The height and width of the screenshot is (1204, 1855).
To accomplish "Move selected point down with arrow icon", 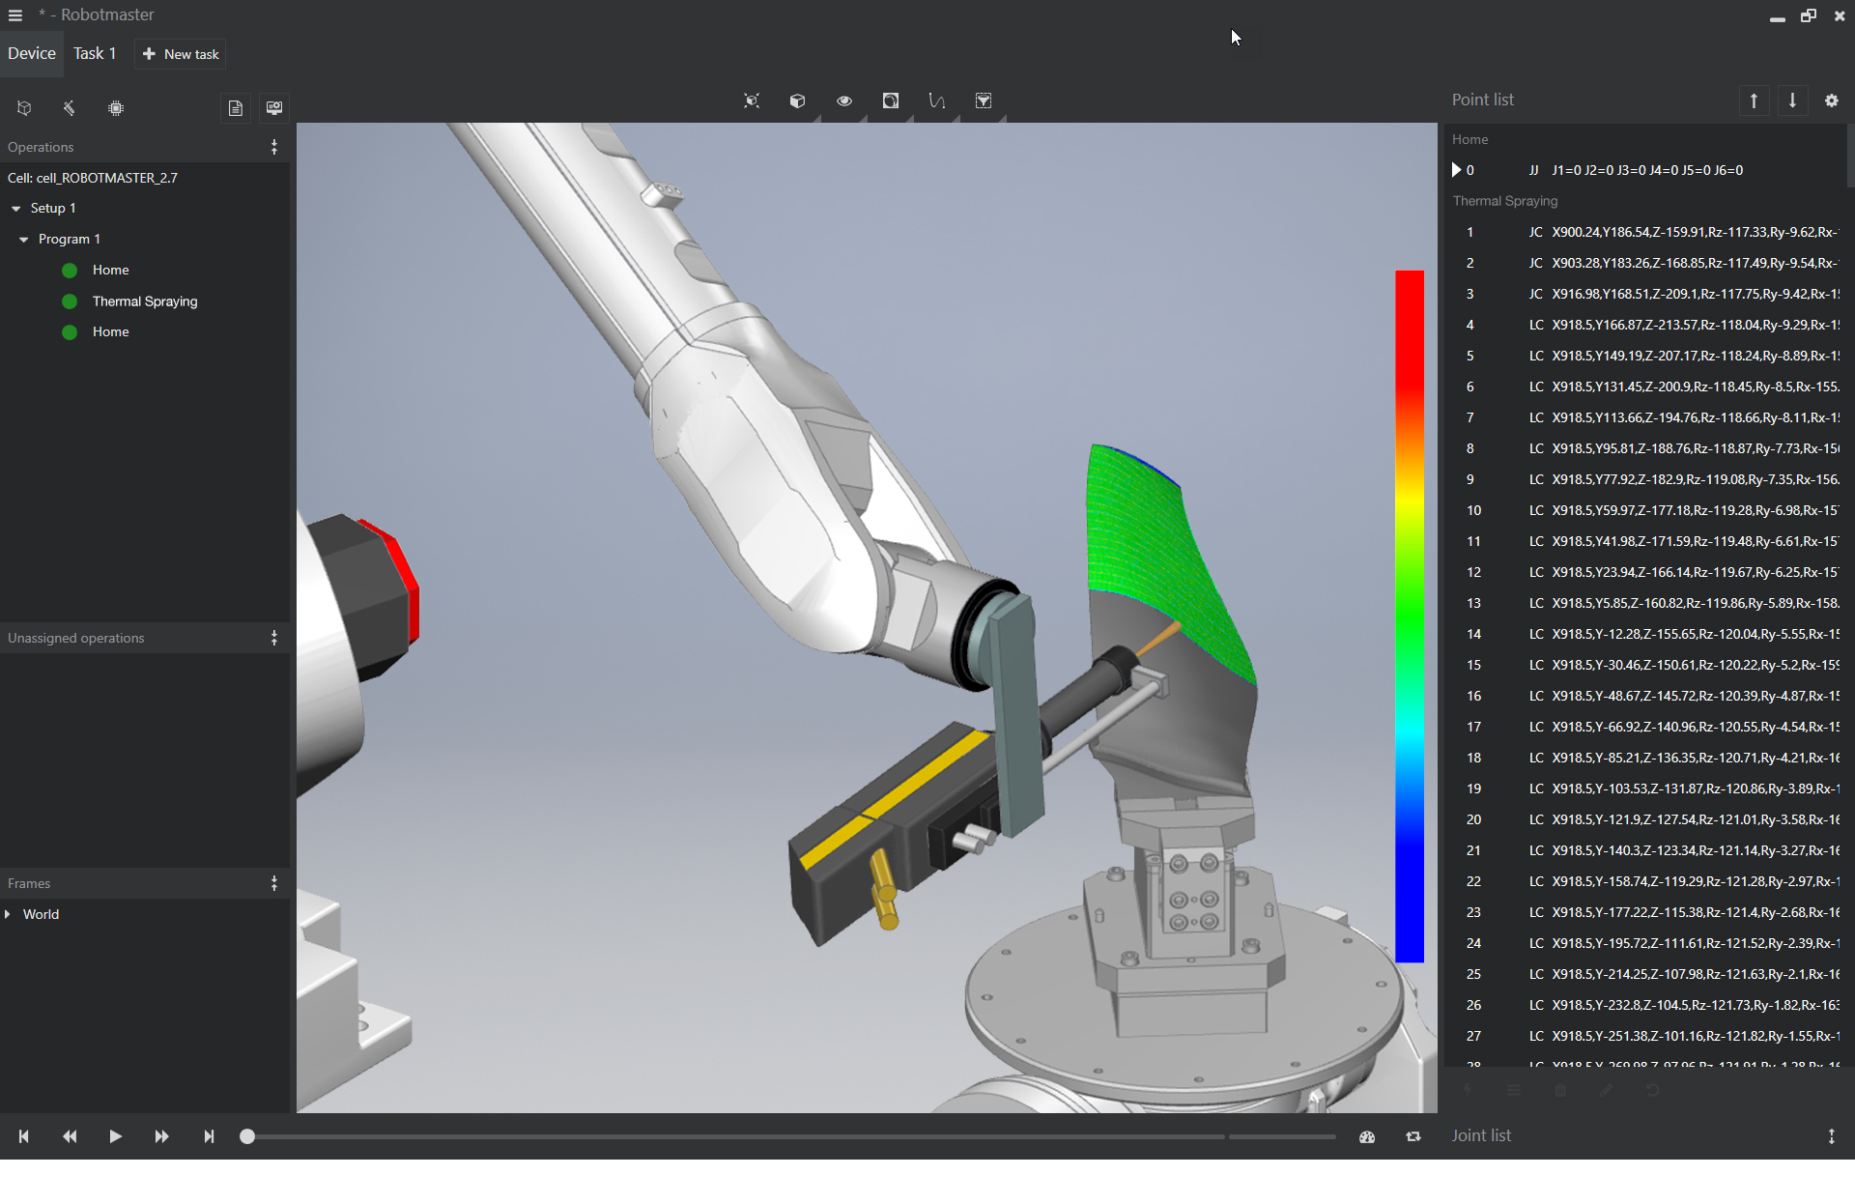I will tap(1792, 100).
